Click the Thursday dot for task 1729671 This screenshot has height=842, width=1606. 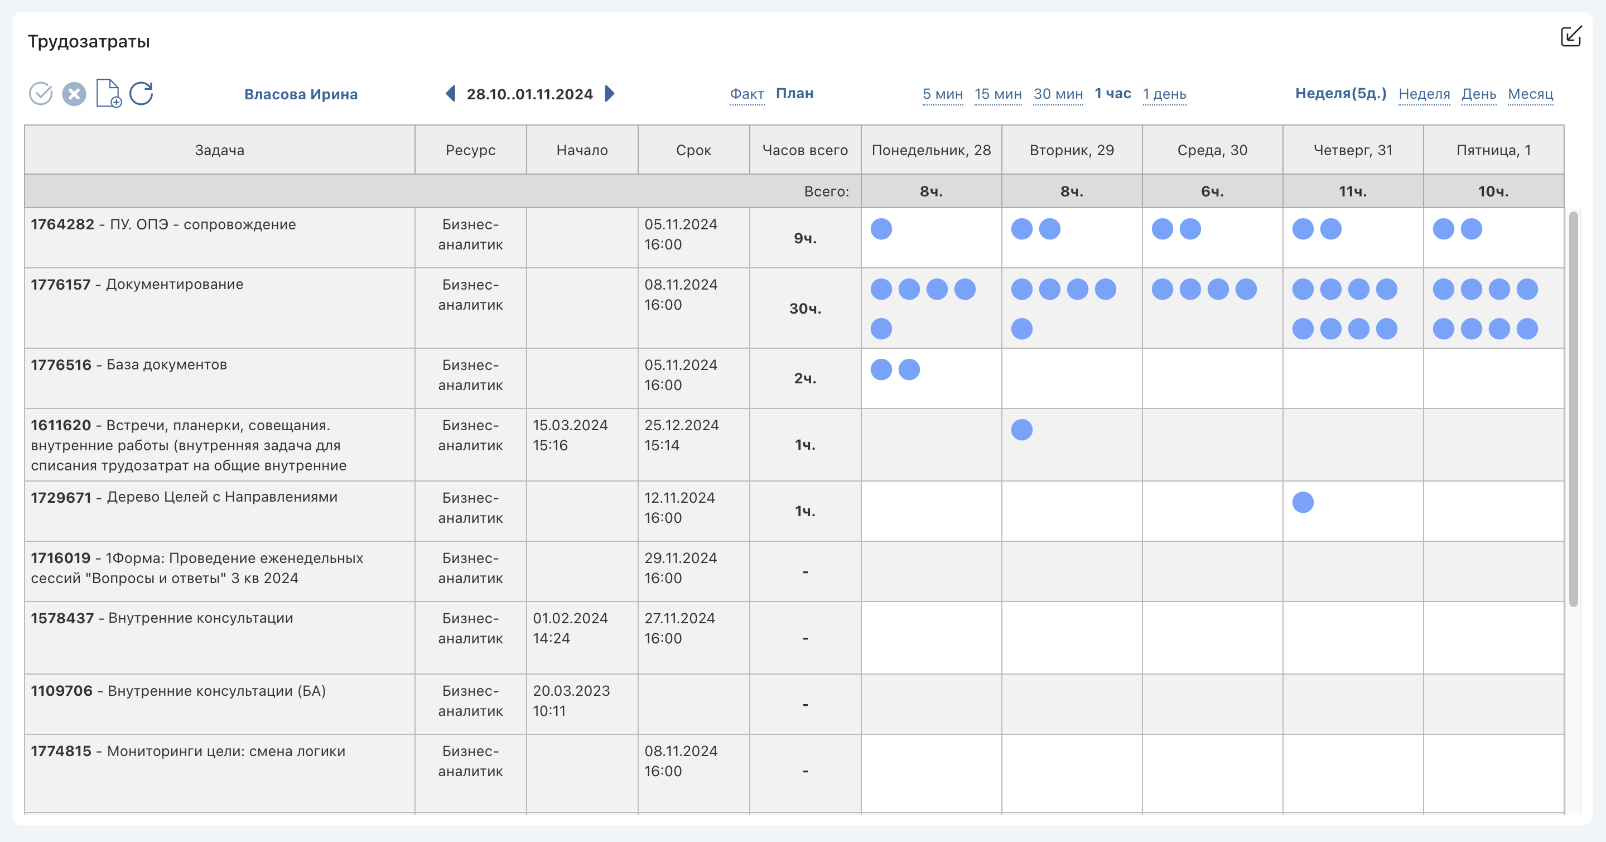tap(1303, 502)
